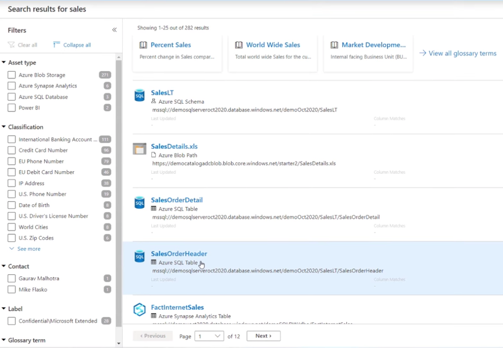The image size is (503, 348).
Task: Click the filter scrollbar up arrow
Action: 119,57
